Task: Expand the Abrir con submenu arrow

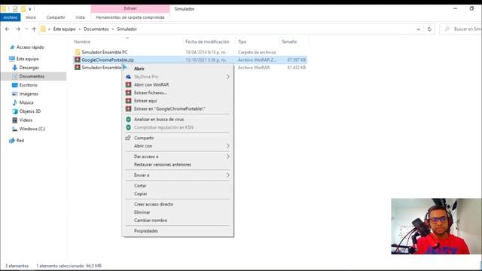Action: click(x=227, y=146)
